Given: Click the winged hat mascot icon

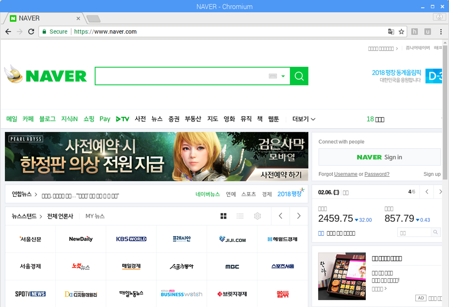Looking at the screenshot, I should pyautogui.click(x=14, y=74).
